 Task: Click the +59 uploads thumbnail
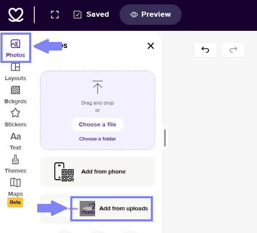(87, 209)
